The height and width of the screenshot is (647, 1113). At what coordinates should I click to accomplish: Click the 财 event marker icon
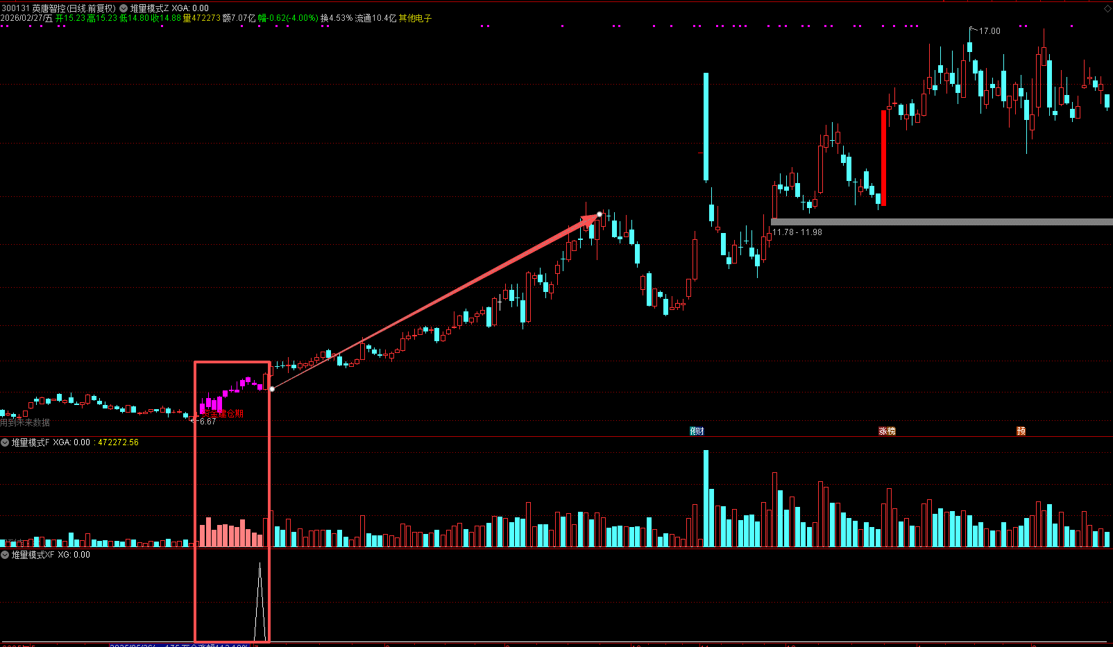click(697, 431)
